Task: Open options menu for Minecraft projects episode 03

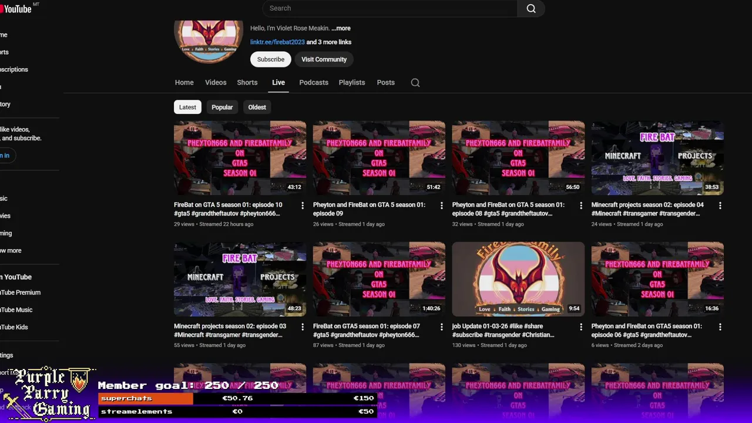Action: coord(303,327)
